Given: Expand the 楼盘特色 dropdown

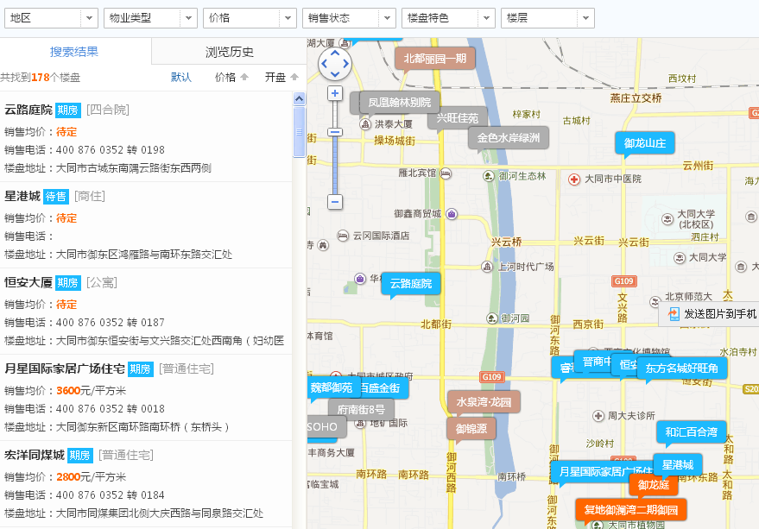Looking at the screenshot, I should [x=448, y=18].
